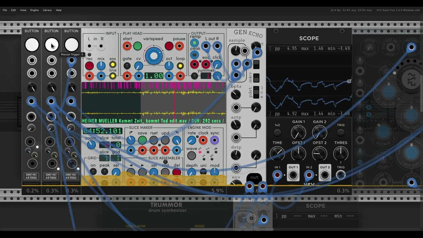Viewport: 423px width, 238px height.
Task: Toggle the Scope 1x2 button
Action: (x=277, y=133)
